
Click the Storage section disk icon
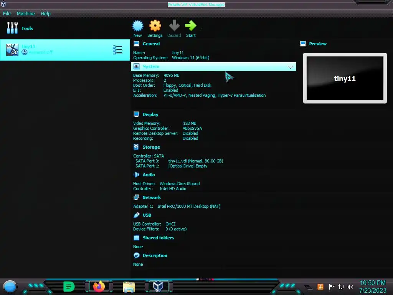136,147
